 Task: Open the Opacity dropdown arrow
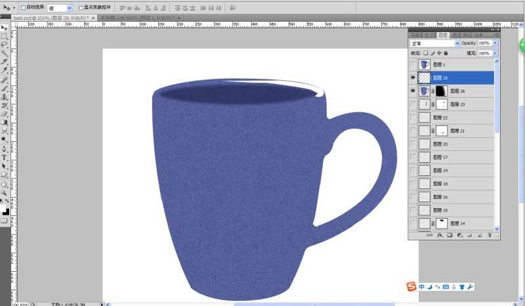[495, 43]
